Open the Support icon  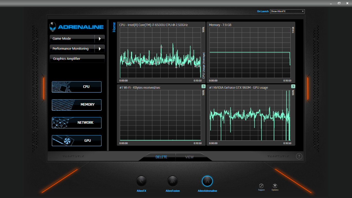pos(261,186)
